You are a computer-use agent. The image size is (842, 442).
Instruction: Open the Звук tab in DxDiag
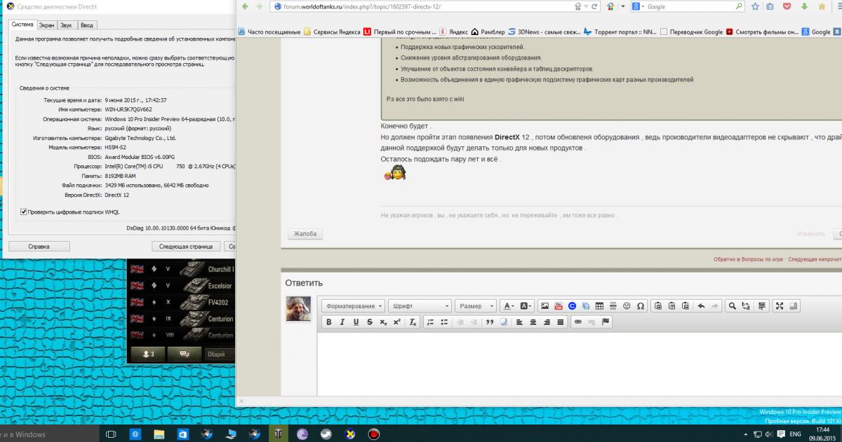66,25
